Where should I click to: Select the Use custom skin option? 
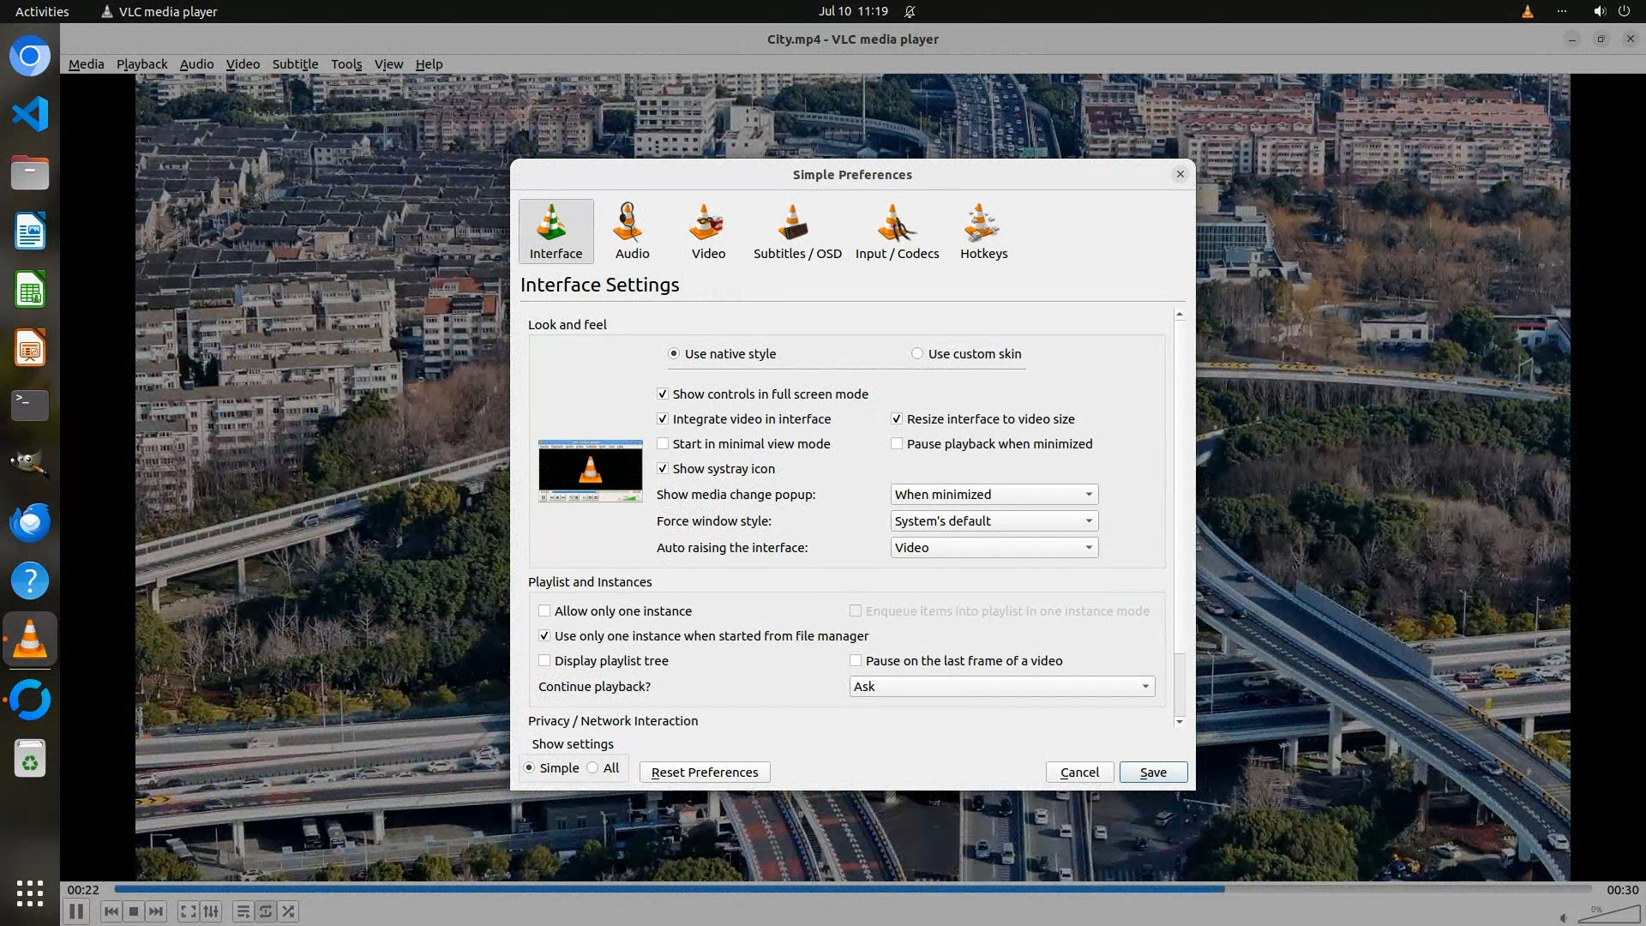917,354
